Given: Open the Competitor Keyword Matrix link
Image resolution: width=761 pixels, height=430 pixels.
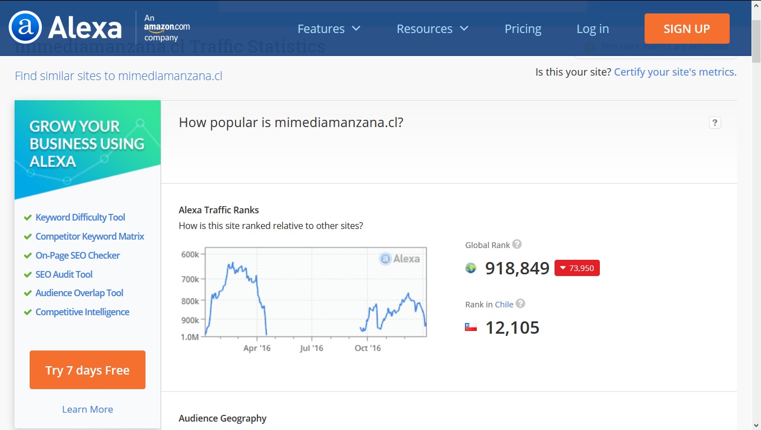Looking at the screenshot, I should pos(90,236).
